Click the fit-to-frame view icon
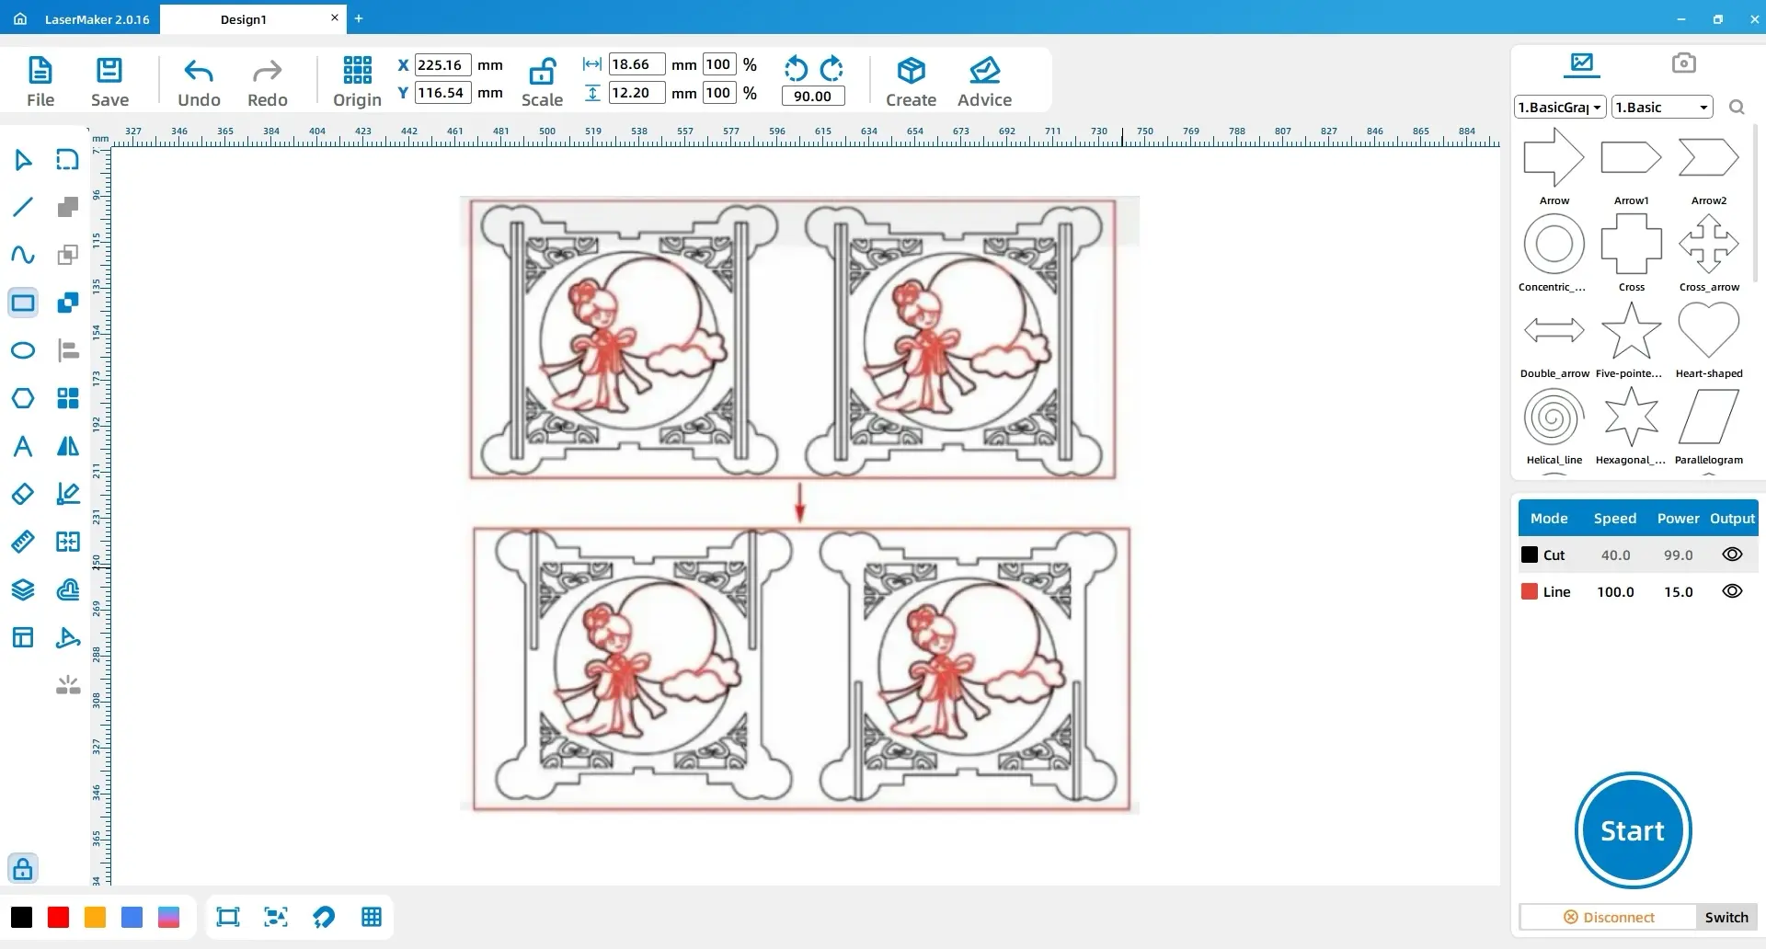 click(227, 917)
